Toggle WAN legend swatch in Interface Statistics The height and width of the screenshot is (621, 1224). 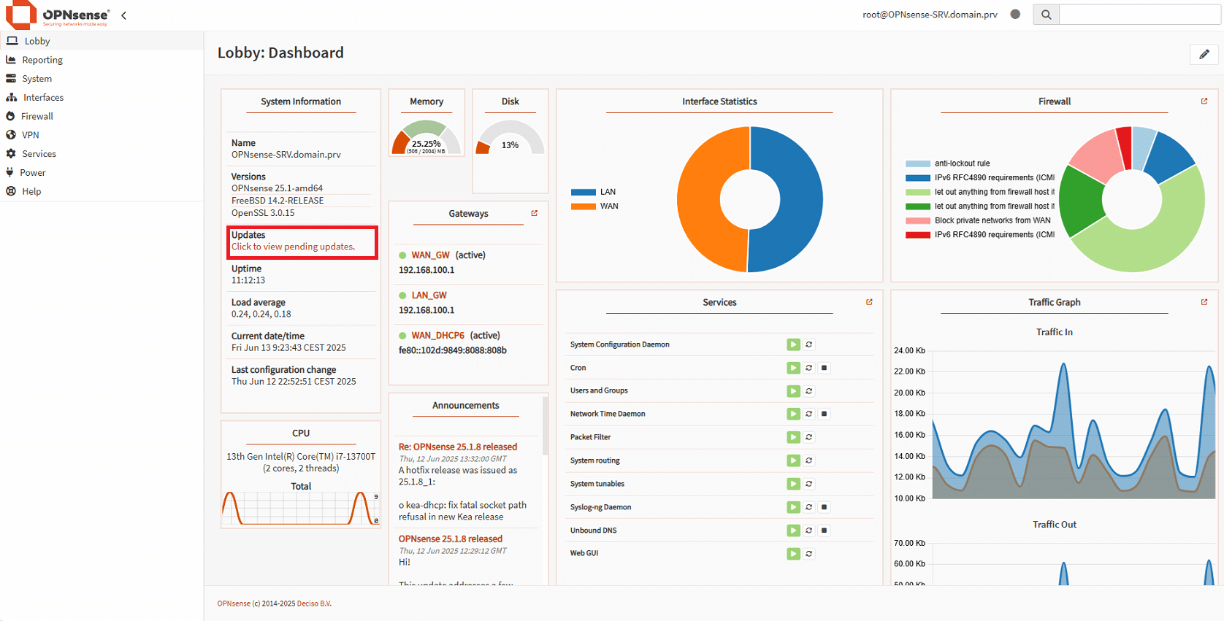click(583, 206)
